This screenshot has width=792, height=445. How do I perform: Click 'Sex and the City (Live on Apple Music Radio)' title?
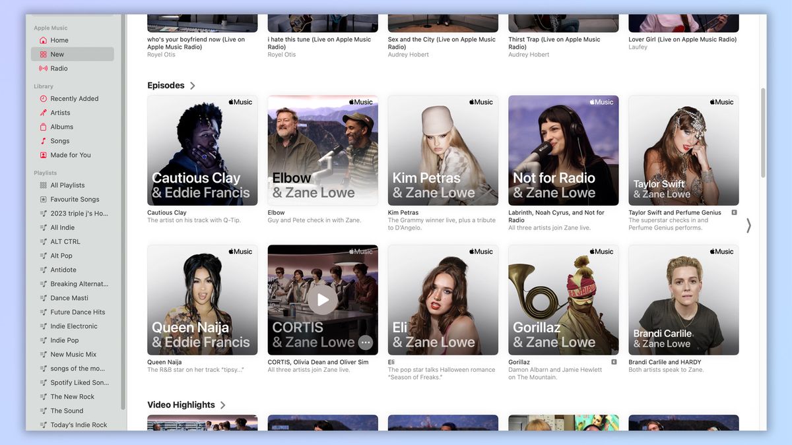442,43
